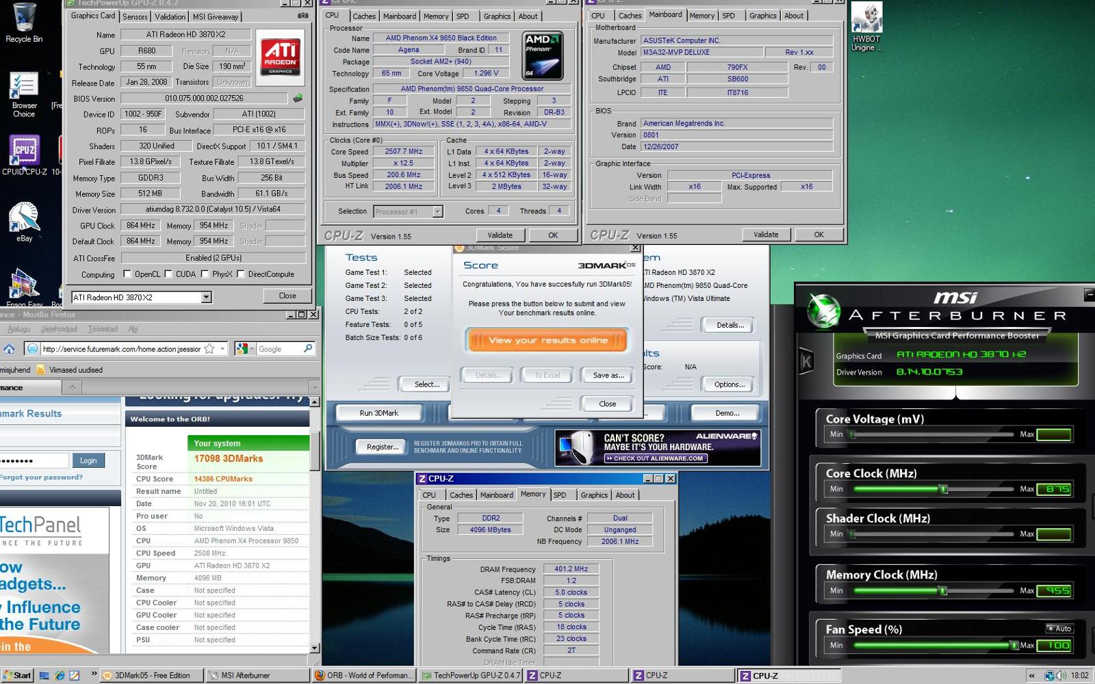1095x684 pixels.
Task: Open the HWBOT Unigine desktop icon
Action: [866, 26]
